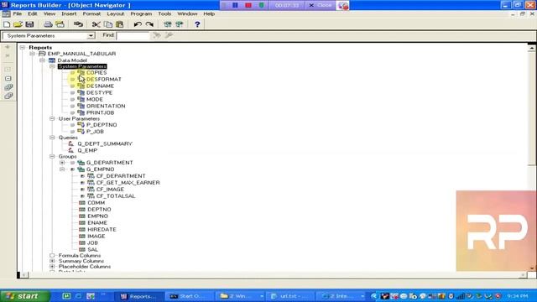Click the Delete icon in the sidebar

(x=8, y=55)
